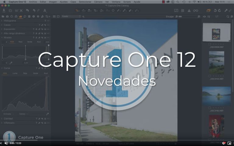This screenshot has width=234, height=146.
Task: Expand the Exposición panel
Action: click(x=2, y=29)
